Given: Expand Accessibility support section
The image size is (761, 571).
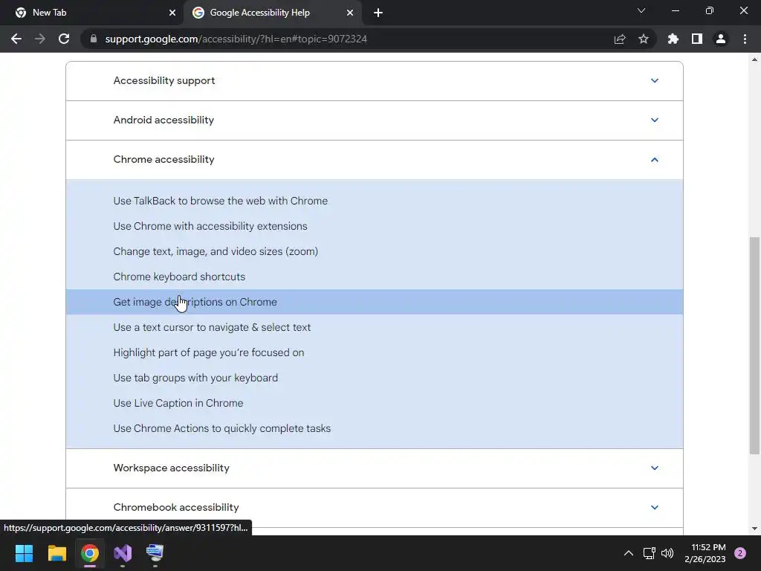Looking at the screenshot, I should (375, 80).
